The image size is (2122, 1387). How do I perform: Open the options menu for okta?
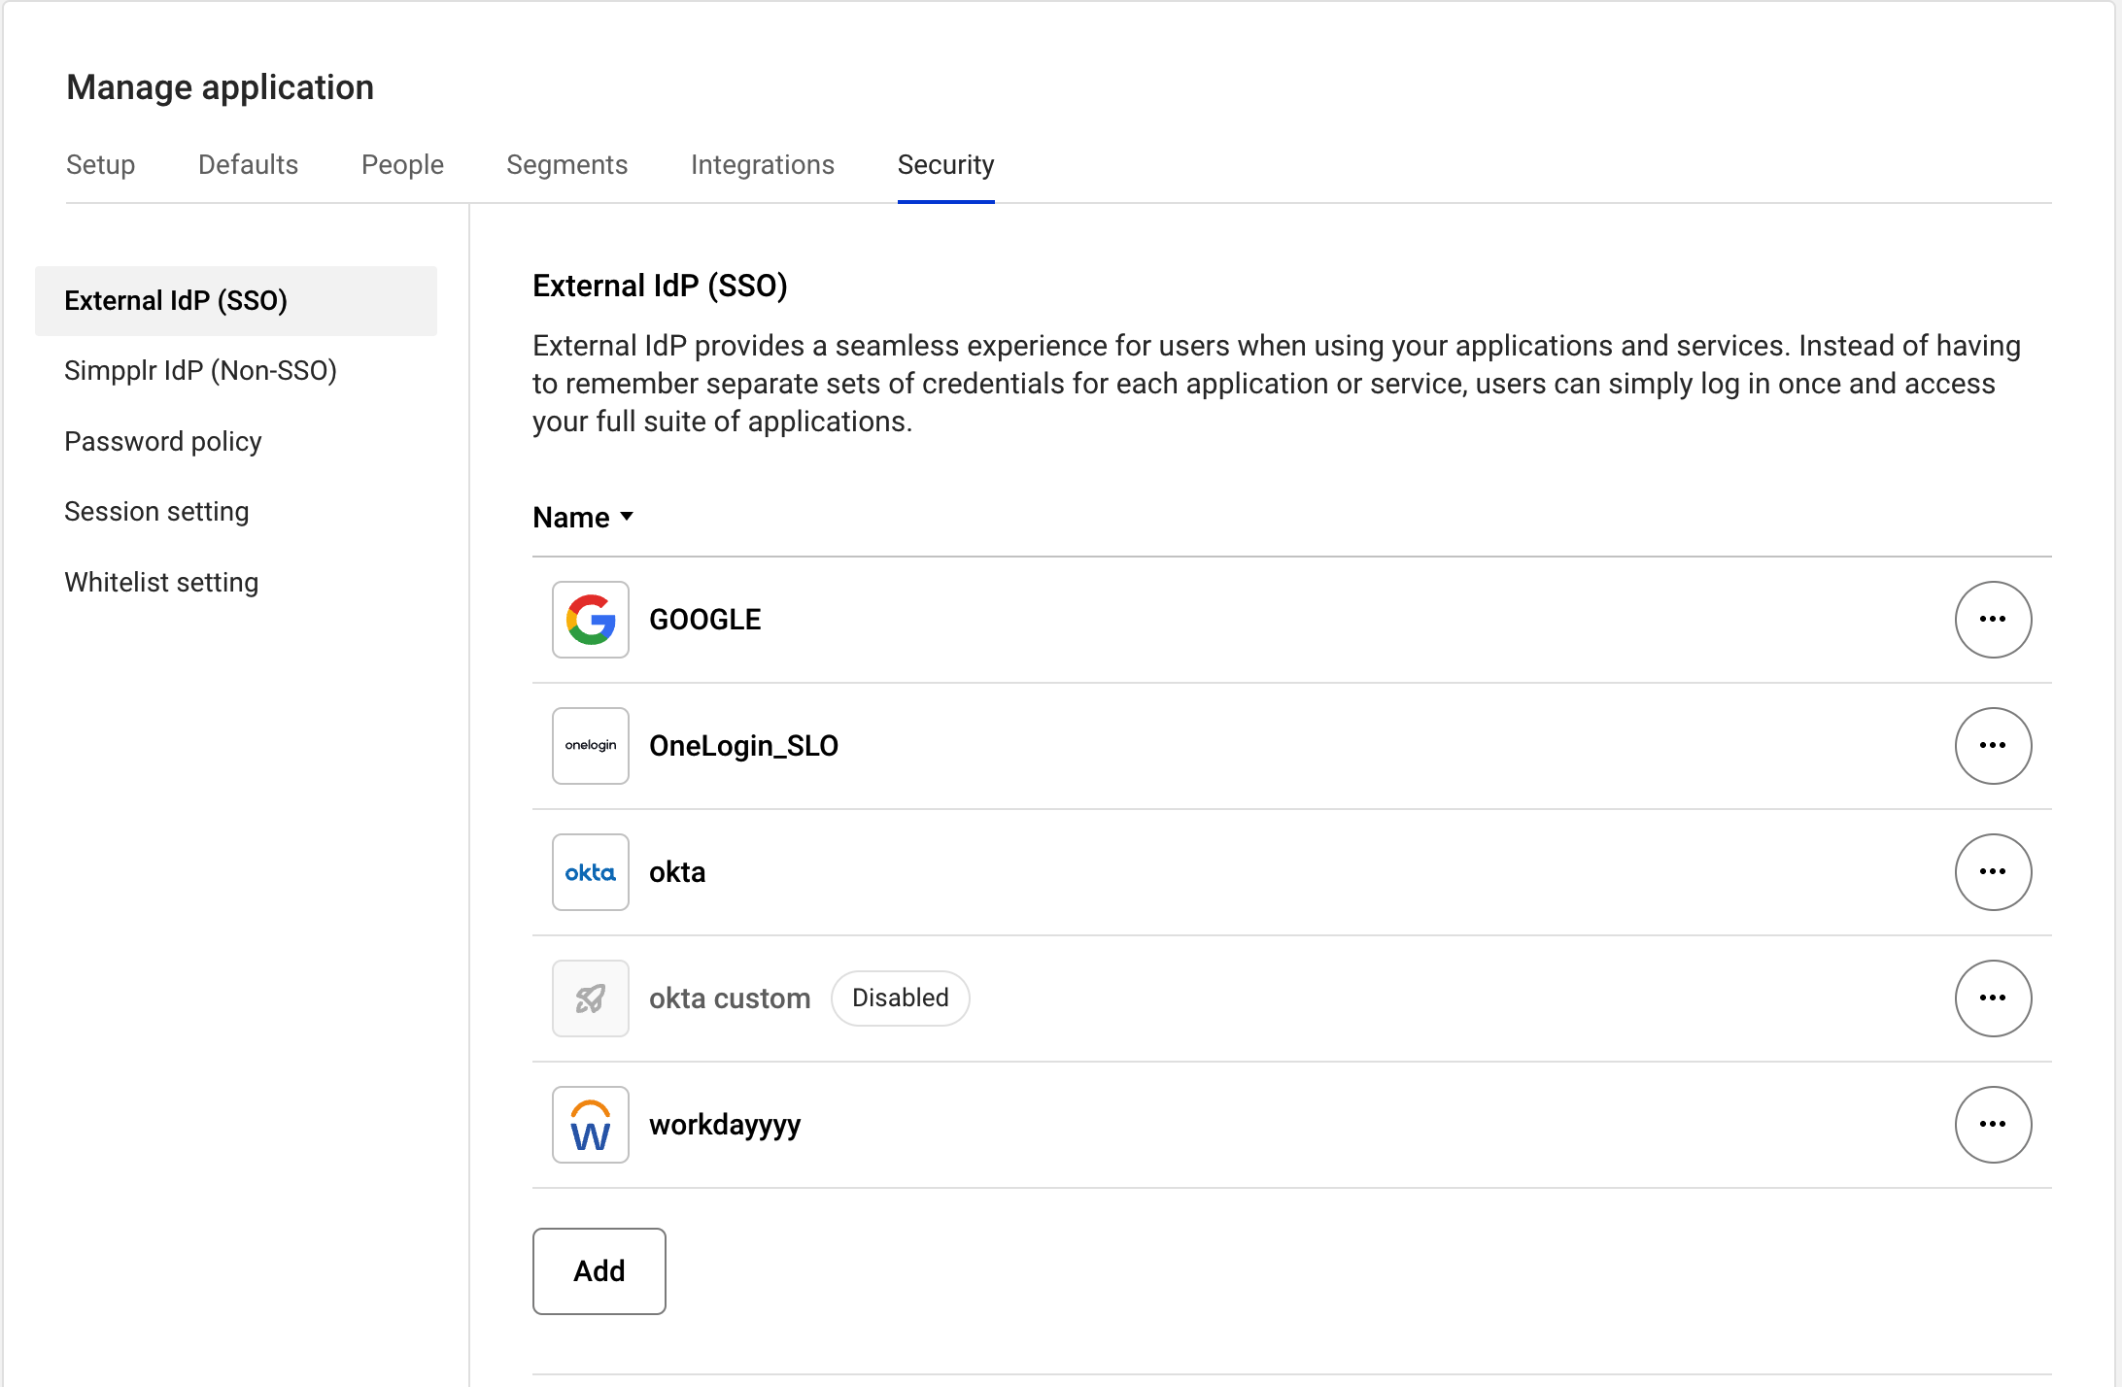(x=1994, y=871)
